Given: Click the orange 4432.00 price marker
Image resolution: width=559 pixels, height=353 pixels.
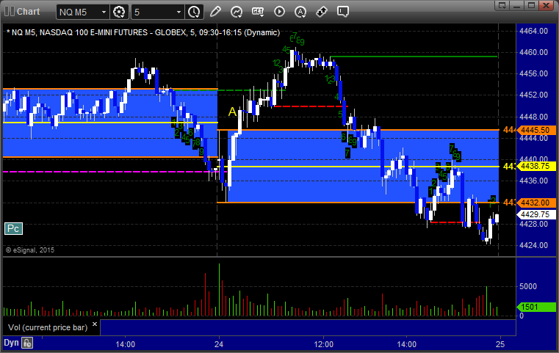Looking at the screenshot, I should point(535,203).
